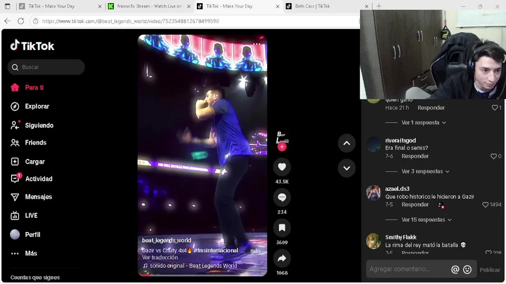The image size is (506, 284).
Task: Click 'Cuentas que sigues' heading
Action: 35,278
